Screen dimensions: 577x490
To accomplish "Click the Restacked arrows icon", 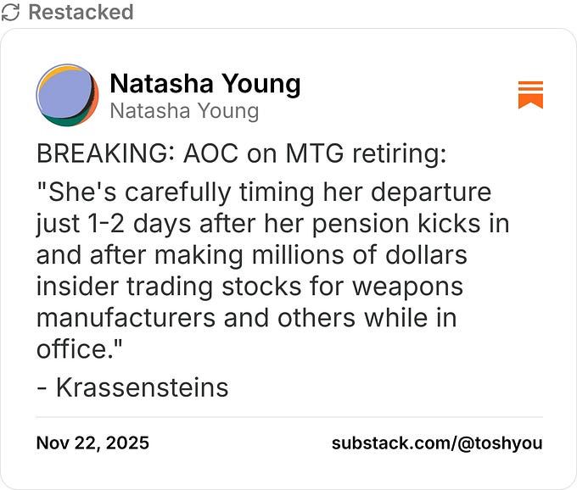I will [x=11, y=13].
